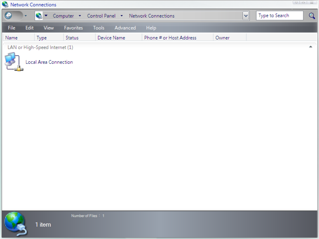319x239 pixels.
Task: Focus the Type to Search field
Action: 280,16
